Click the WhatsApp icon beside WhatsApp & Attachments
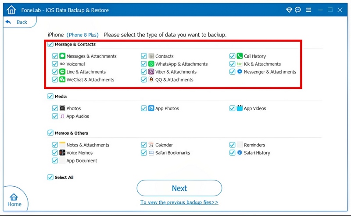 [x=151, y=64]
